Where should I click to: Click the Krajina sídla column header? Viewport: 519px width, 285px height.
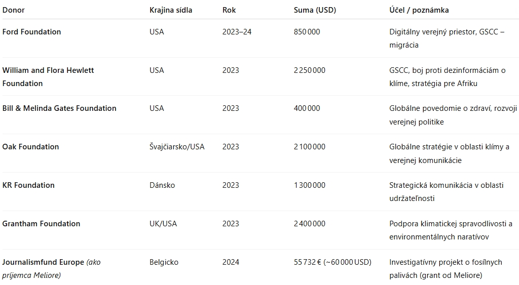(x=171, y=10)
